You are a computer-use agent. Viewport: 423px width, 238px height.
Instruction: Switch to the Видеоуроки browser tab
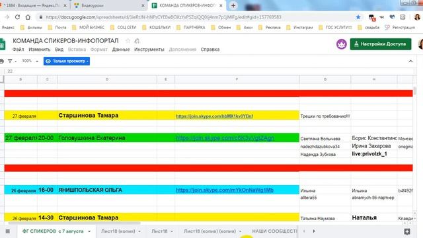108,5
